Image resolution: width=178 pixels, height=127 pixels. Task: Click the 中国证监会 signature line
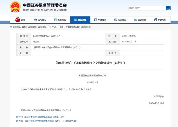point(159,97)
